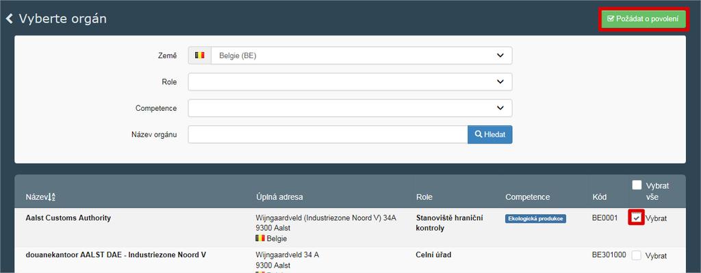
Task: Click the address Wijngaardveld (Industriezone Noord V) 34A
Action: (326, 218)
